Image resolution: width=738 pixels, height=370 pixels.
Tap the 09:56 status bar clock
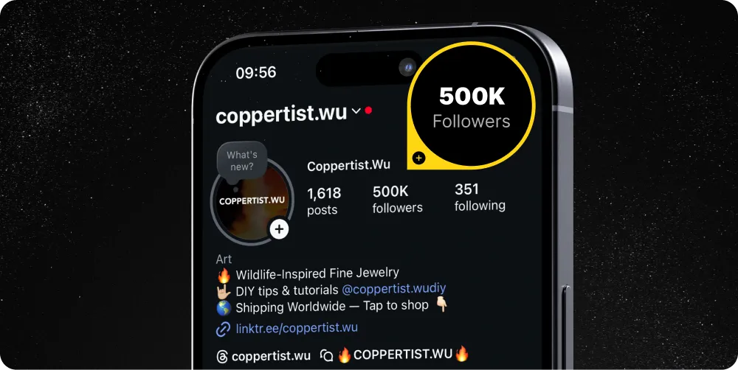pos(256,72)
